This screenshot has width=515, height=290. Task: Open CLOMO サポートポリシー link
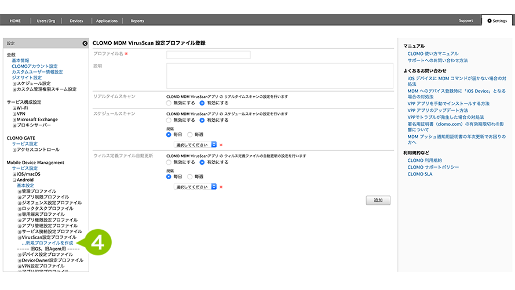pos(433,167)
